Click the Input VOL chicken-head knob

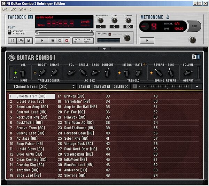pos(23,72)
